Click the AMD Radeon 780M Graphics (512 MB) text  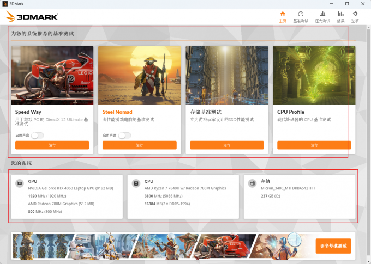click(x=61, y=204)
